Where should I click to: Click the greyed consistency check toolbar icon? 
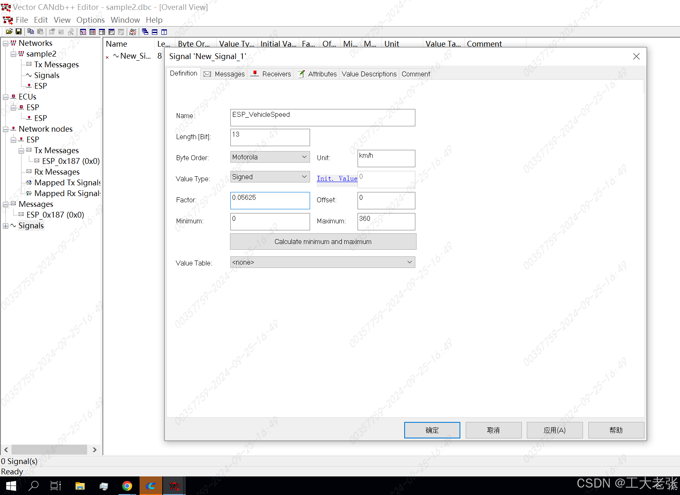tap(71, 32)
